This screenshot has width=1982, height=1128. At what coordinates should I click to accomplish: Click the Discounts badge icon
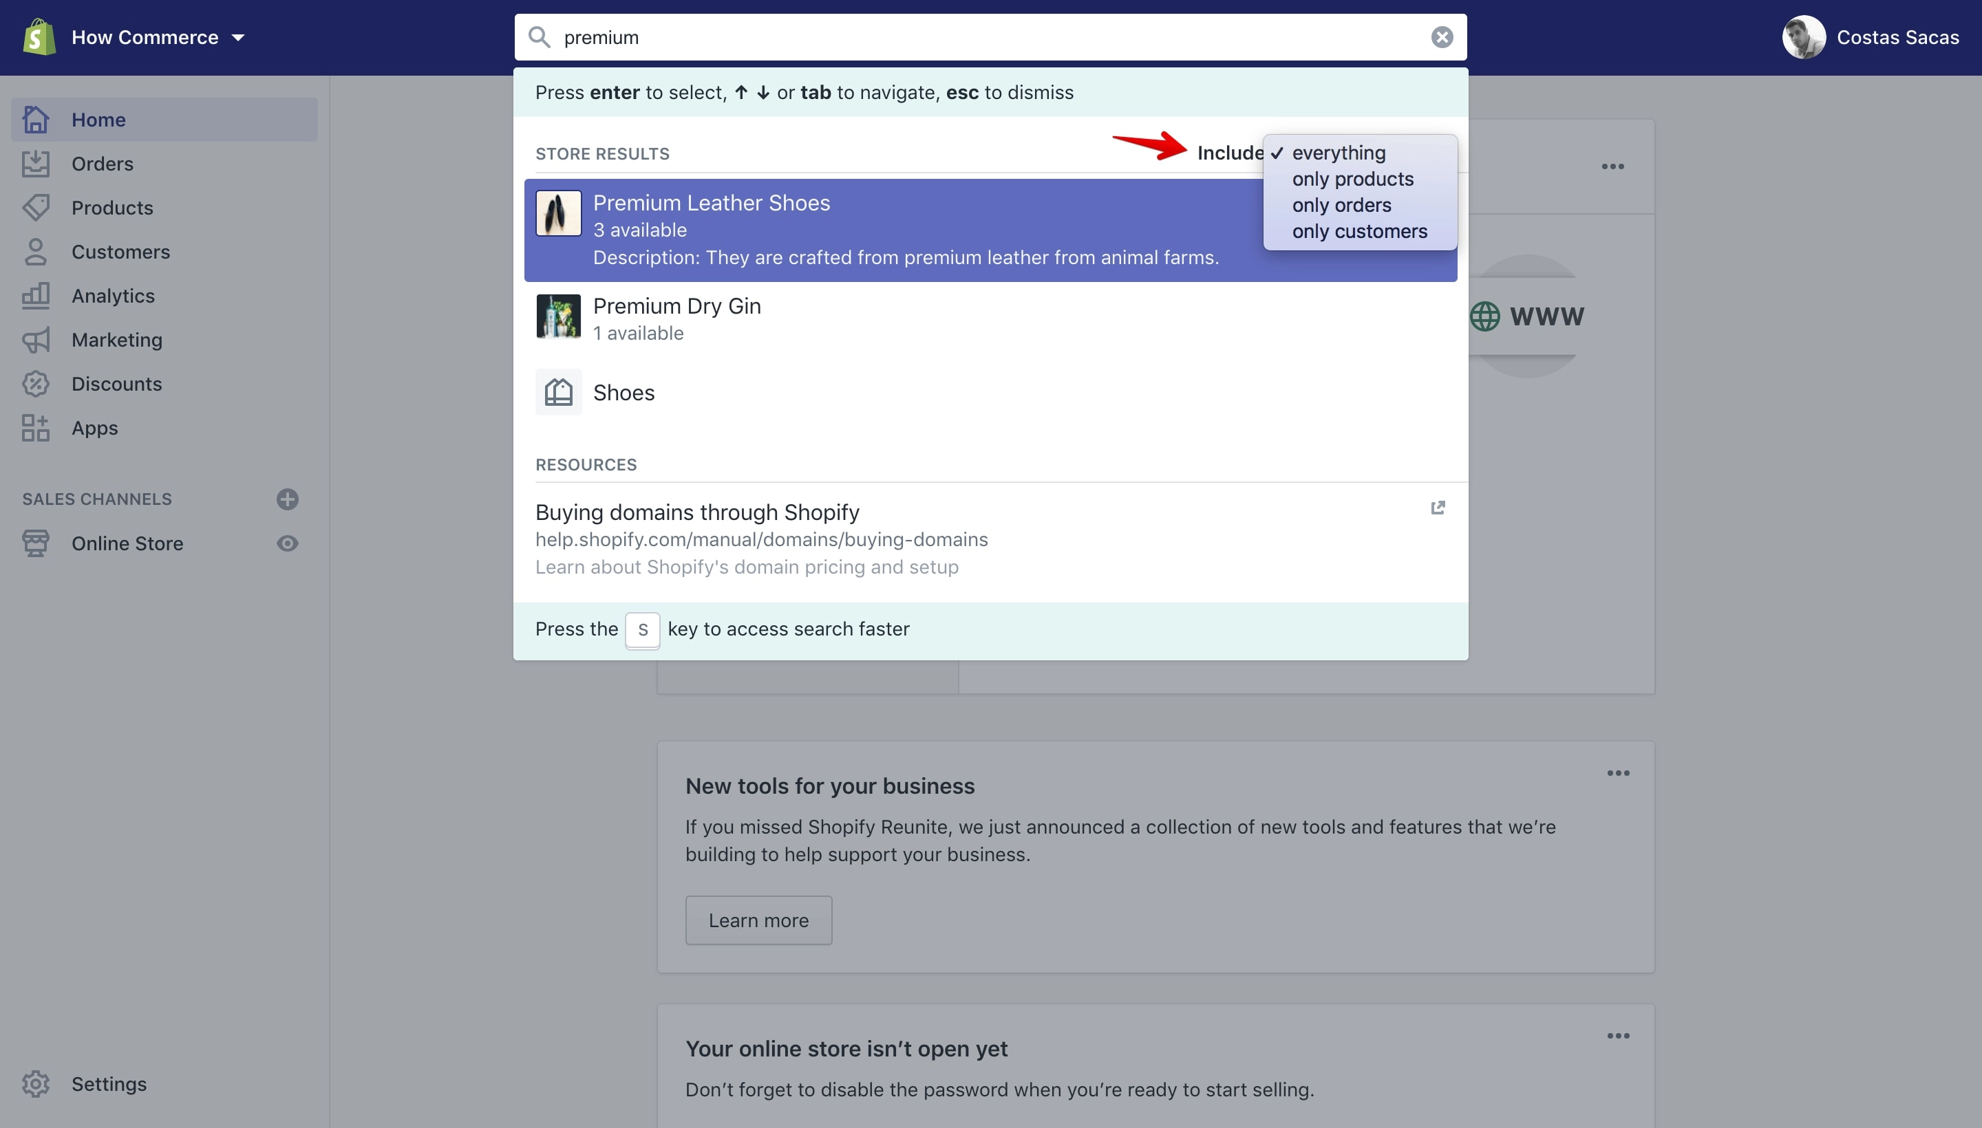click(36, 384)
